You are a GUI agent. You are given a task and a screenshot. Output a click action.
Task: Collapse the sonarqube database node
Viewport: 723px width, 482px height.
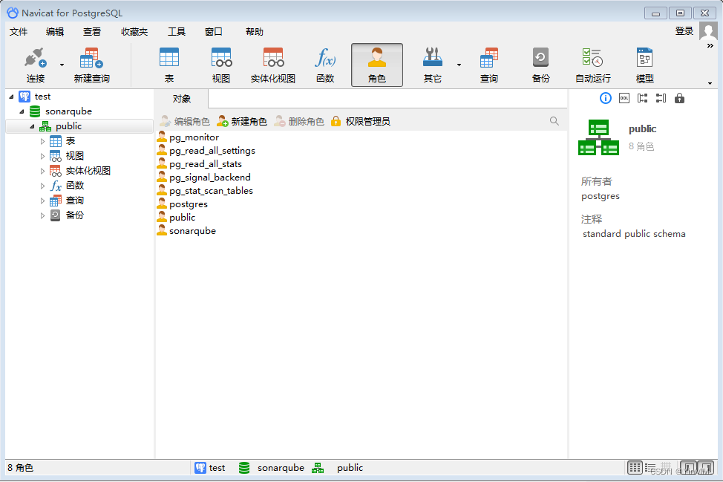coord(22,111)
